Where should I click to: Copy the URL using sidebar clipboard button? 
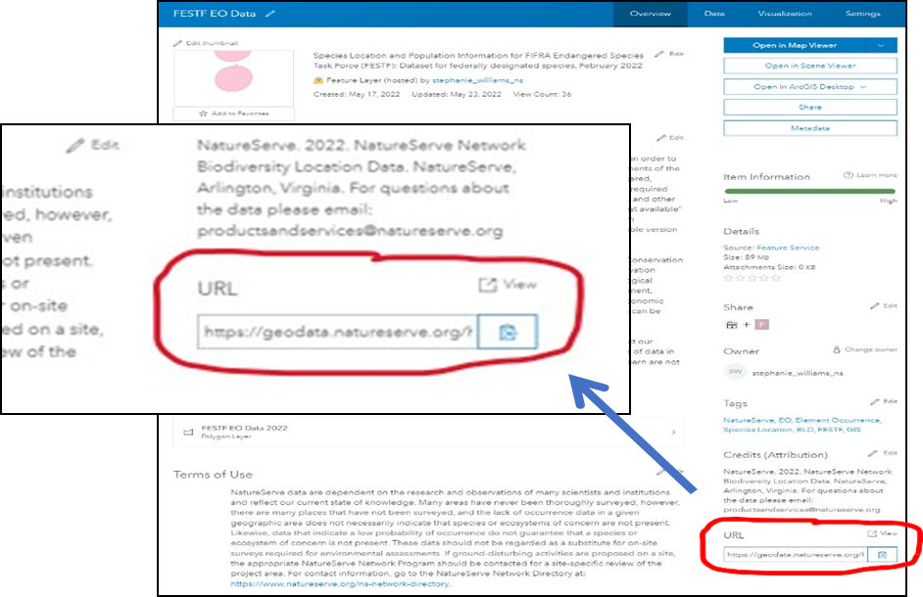click(882, 555)
